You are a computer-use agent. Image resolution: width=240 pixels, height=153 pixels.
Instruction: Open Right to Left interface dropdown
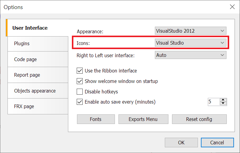[190, 55]
